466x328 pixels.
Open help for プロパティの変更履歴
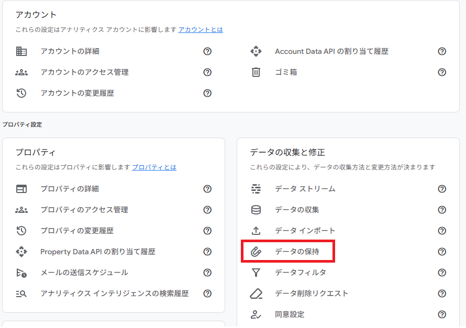pos(207,231)
